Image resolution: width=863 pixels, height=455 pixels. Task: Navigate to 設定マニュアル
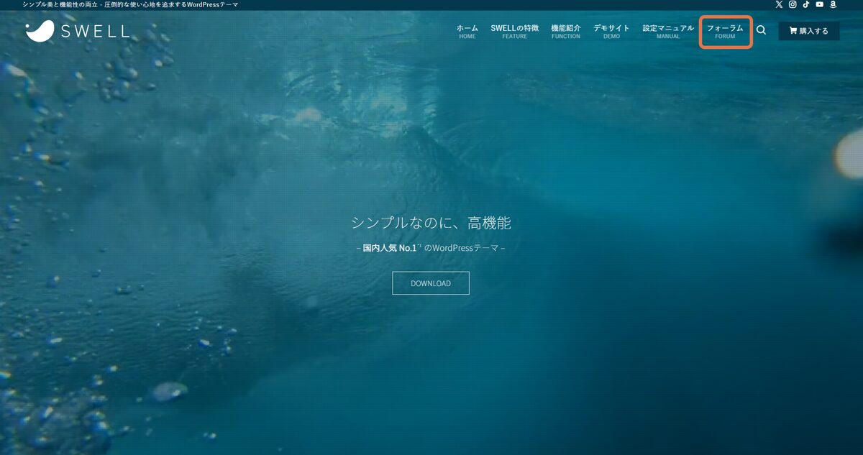tap(668, 31)
